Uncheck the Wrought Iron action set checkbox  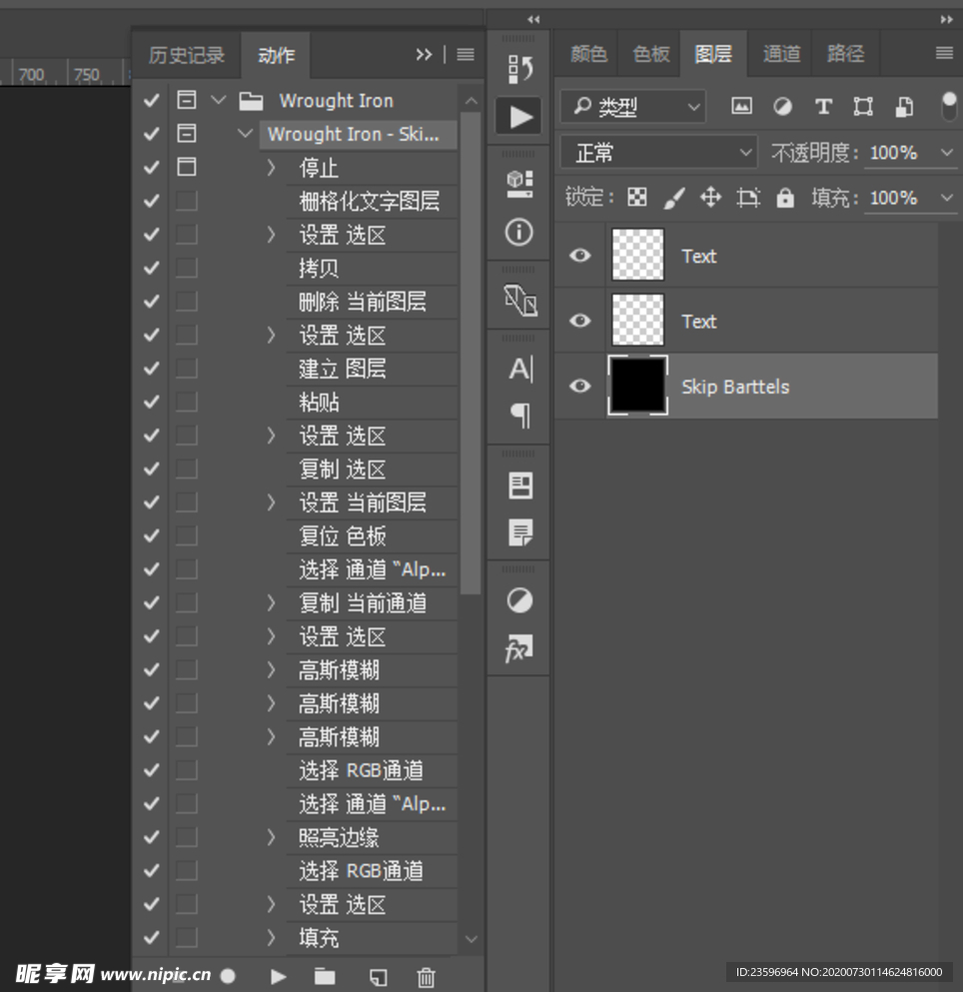point(150,100)
